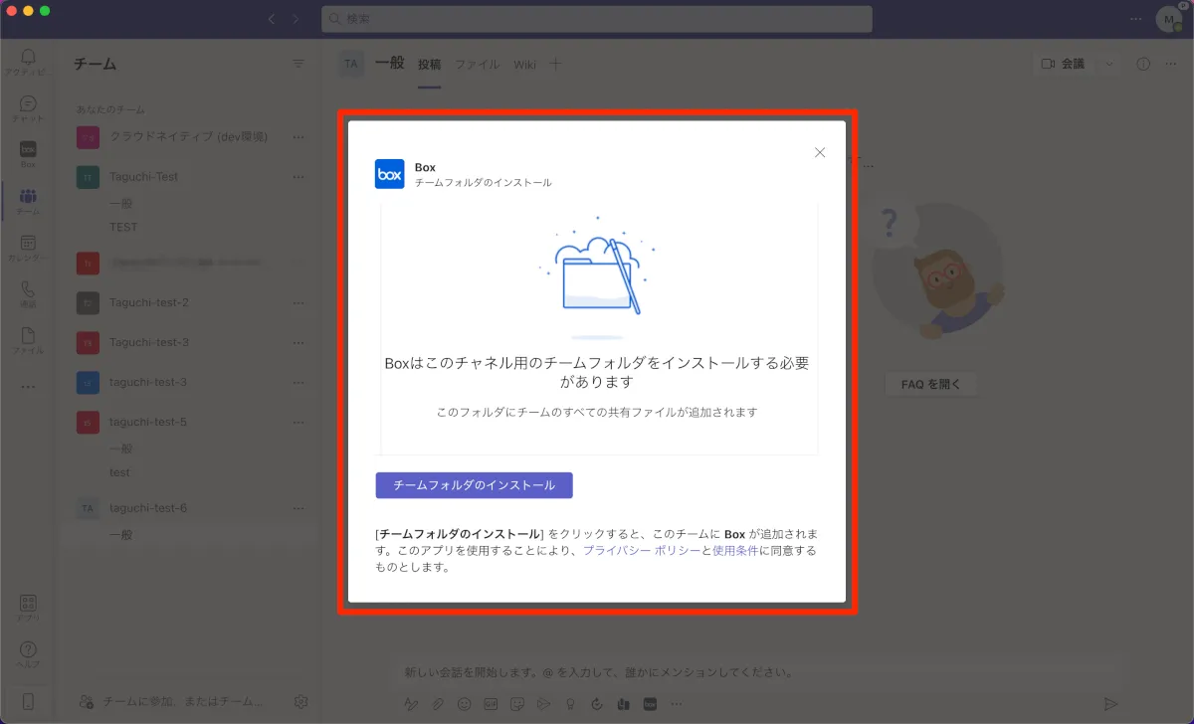The height and width of the screenshot is (724, 1194).
Task: Click the new conversation compose box
Action: (x=761, y=672)
